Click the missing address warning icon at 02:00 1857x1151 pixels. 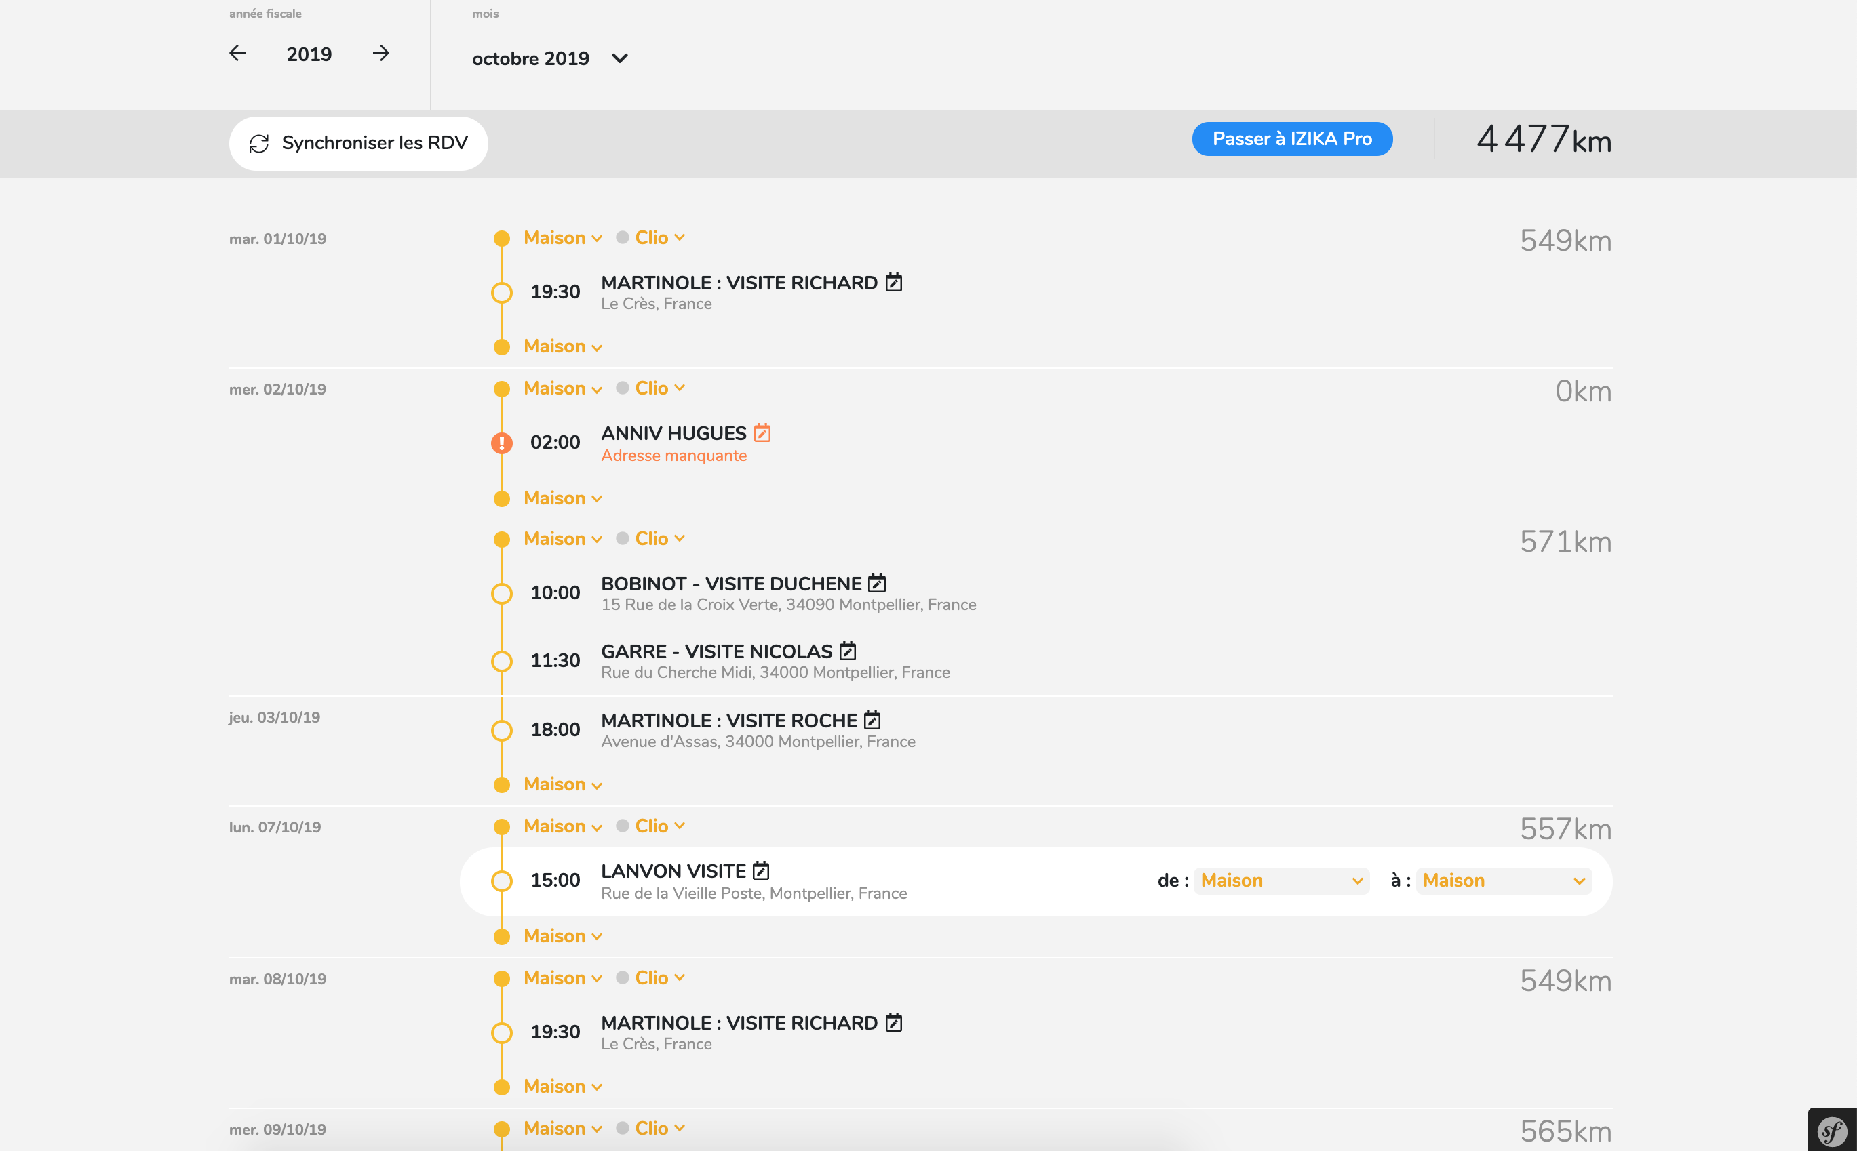point(501,442)
